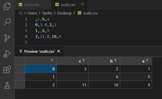This screenshot has width=162, height=99.
Task: Select the out6.csv editor tab
Action: coord(65,5)
